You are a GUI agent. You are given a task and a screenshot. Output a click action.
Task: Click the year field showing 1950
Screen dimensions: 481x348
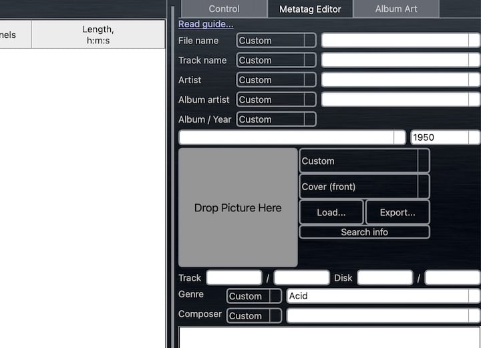pos(446,137)
